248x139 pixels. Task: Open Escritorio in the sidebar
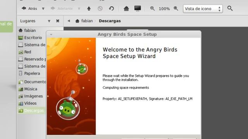point(30,37)
